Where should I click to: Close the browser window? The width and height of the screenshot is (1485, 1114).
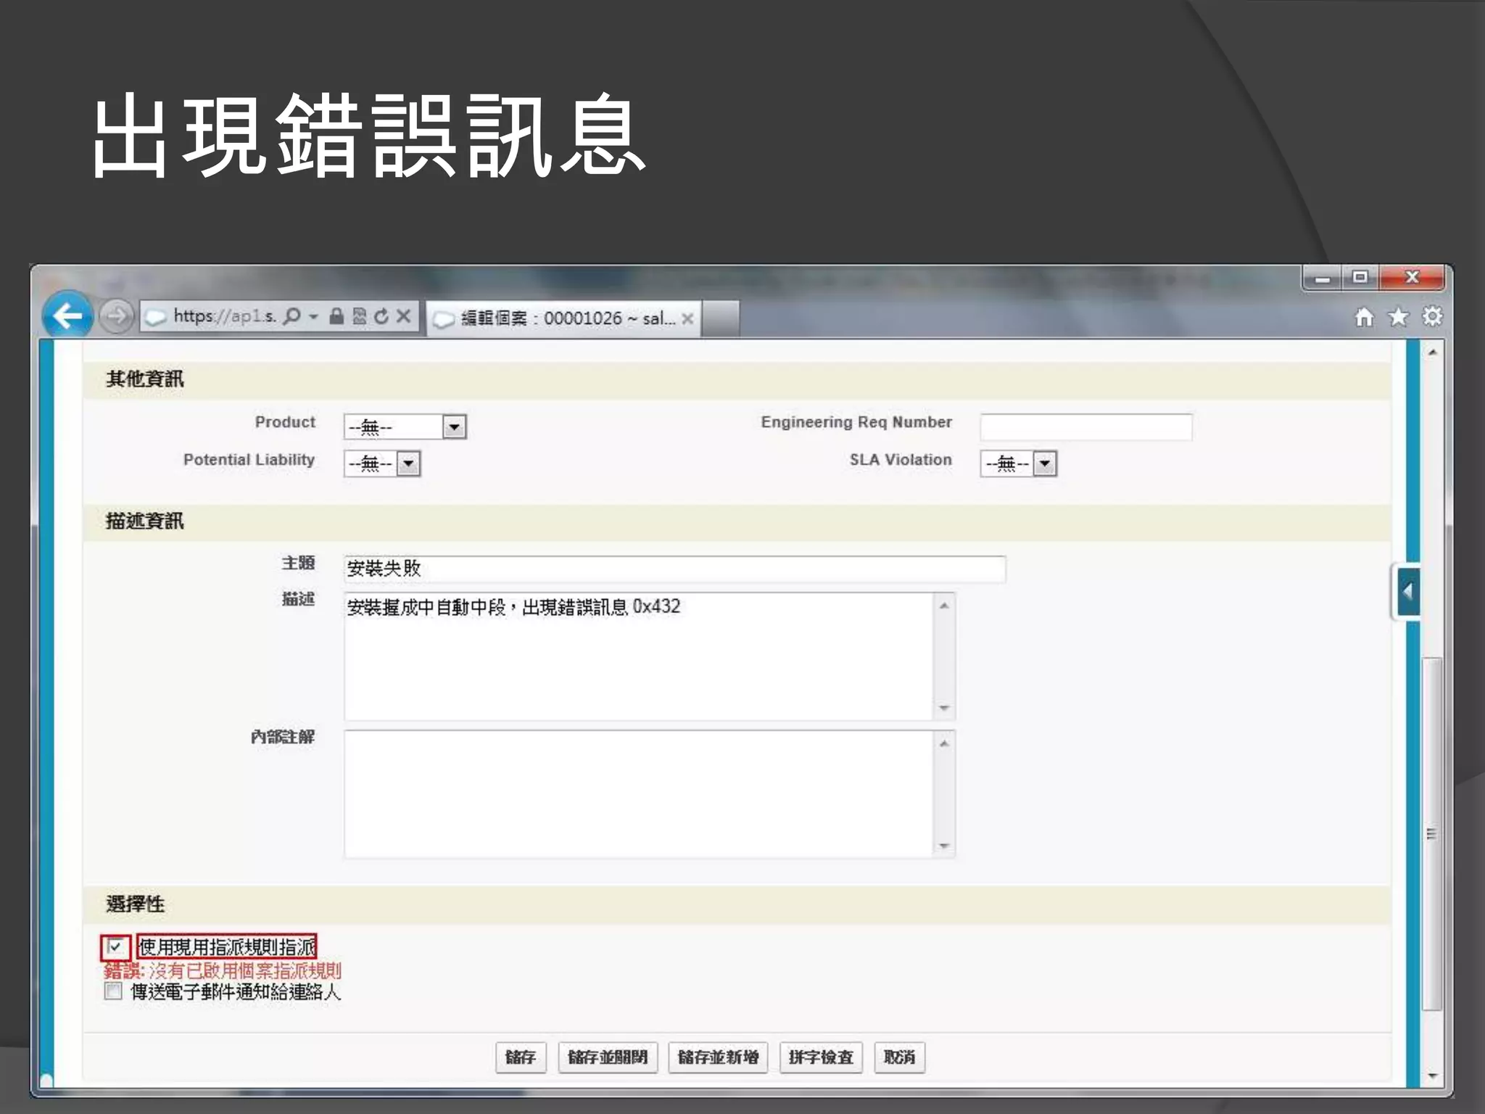1411,278
